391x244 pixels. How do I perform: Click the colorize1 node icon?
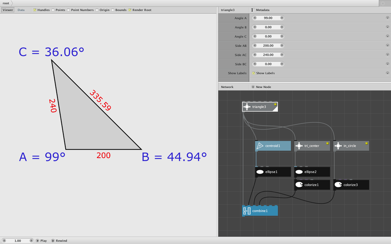pyautogui.click(x=299, y=185)
